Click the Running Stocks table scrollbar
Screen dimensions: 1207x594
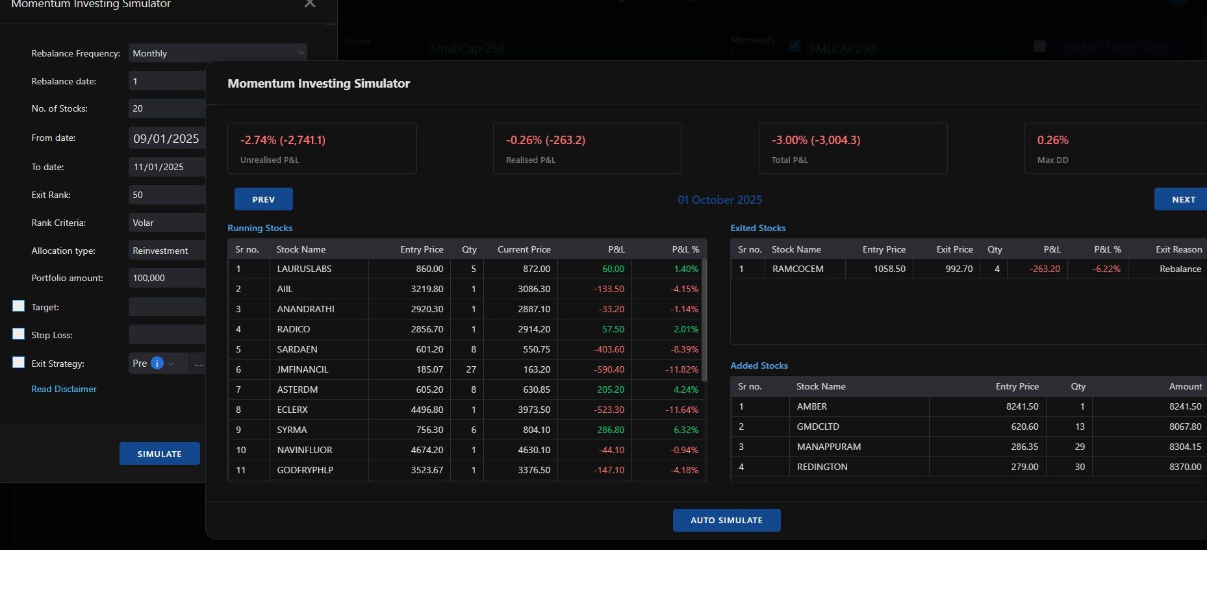[x=704, y=318]
